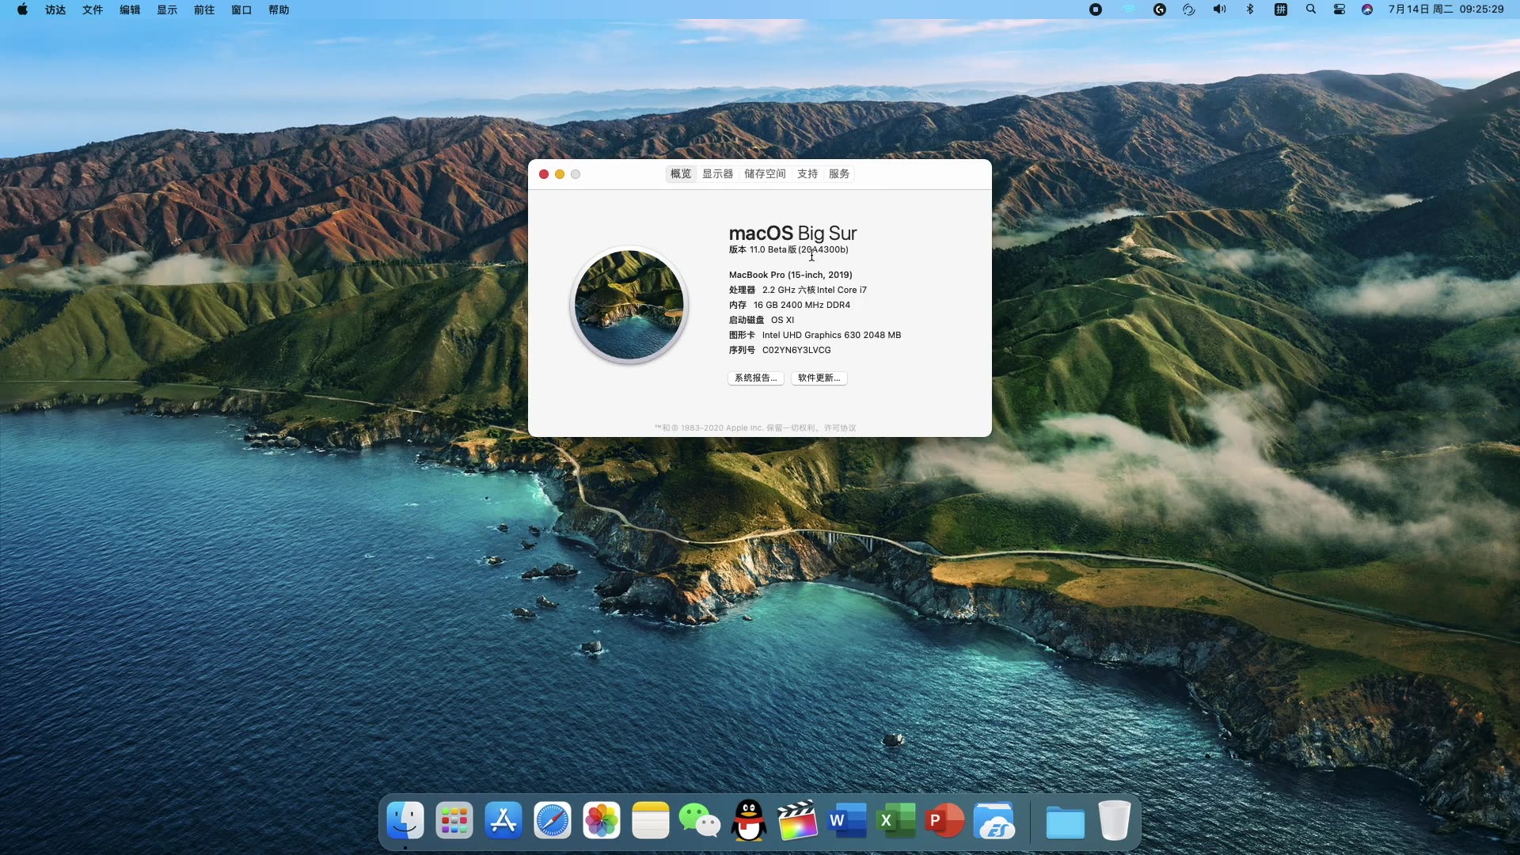Minimize the About This Mac window
This screenshot has width=1520, height=855.
click(560, 174)
